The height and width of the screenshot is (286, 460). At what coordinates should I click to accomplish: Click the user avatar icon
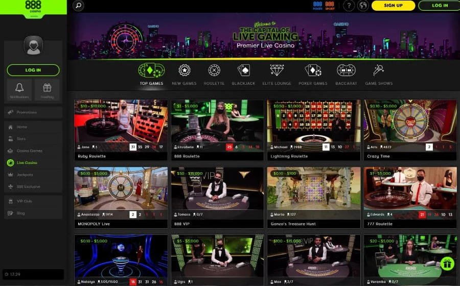pyautogui.click(x=33, y=45)
